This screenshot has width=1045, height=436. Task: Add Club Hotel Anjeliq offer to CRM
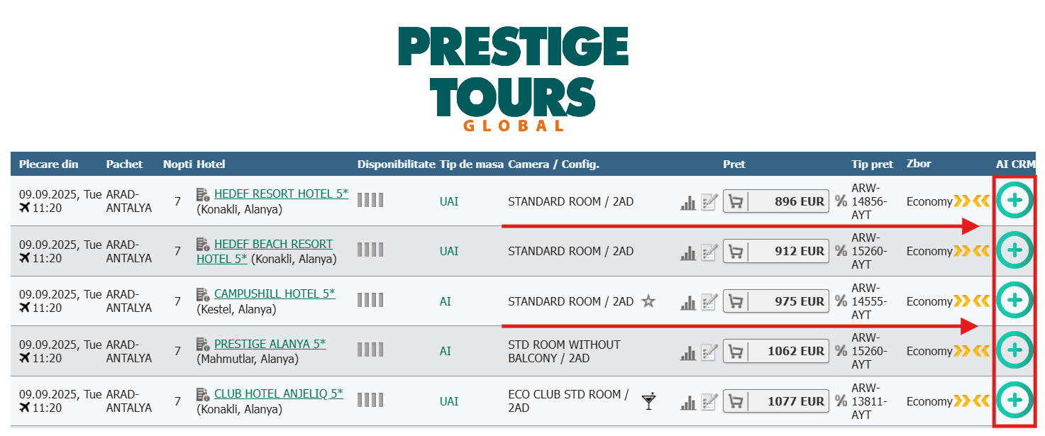pyautogui.click(x=1014, y=401)
